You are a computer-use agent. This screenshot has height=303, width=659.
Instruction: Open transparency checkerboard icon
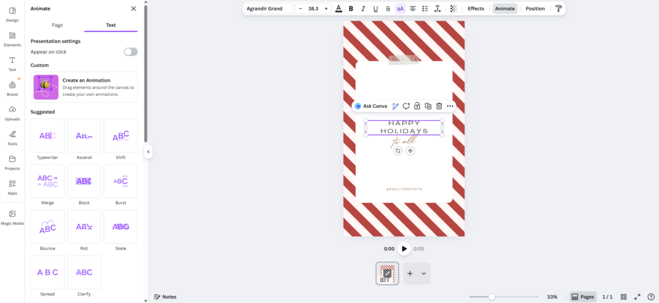point(454,9)
